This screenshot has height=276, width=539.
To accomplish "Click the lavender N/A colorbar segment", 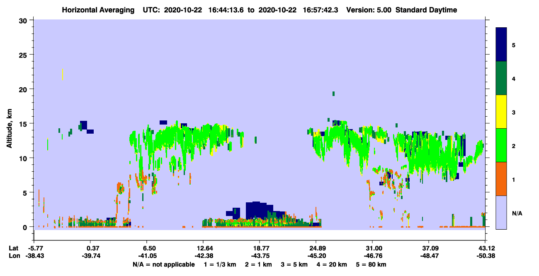I will 501,212.
